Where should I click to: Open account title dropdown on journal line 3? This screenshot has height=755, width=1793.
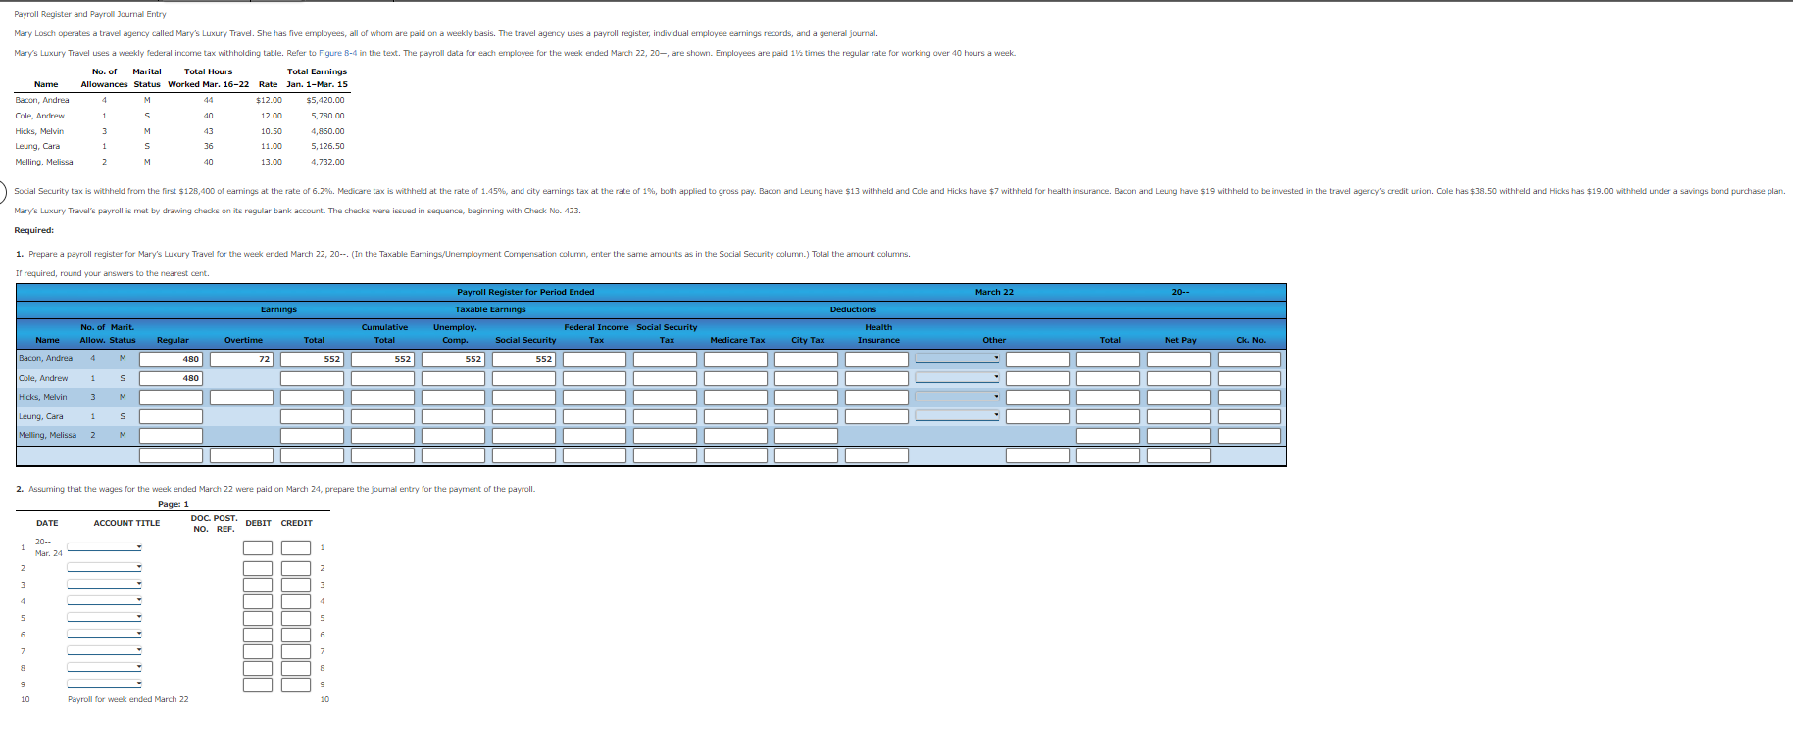pyautogui.click(x=104, y=584)
